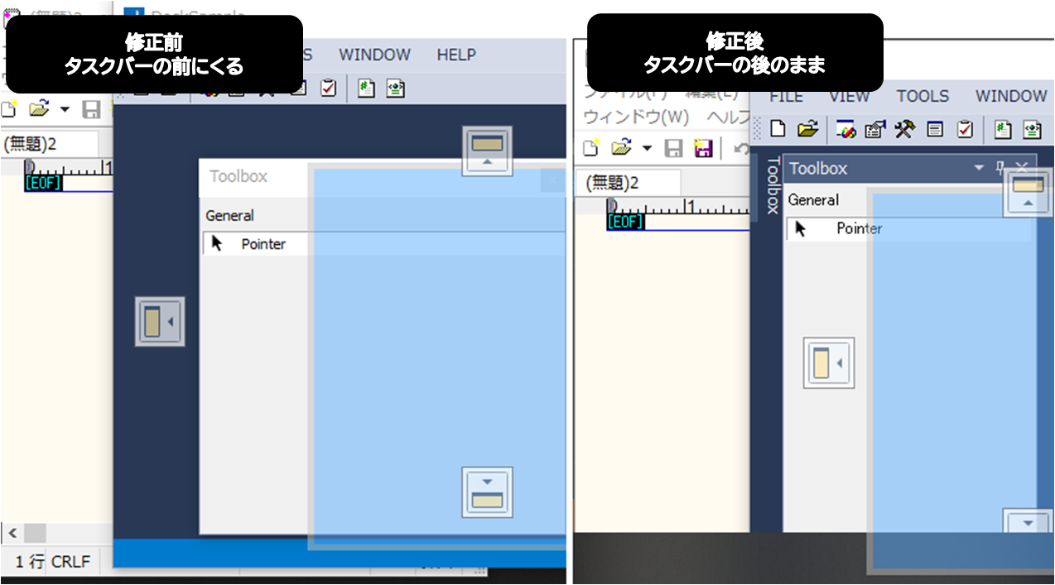Select Pointer in the Toolbox
1055x585 pixels.
tap(859, 229)
